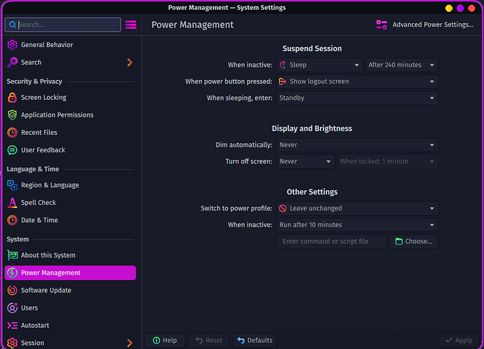This screenshot has width=484, height=349.
Task: Open User Feedback settings
Action: (x=43, y=150)
